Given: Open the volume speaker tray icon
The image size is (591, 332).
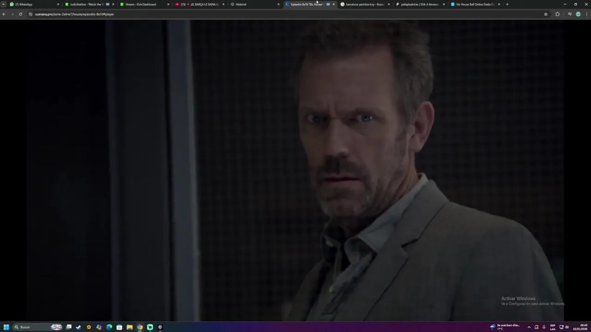Looking at the screenshot, I should pyautogui.click(x=567, y=327).
